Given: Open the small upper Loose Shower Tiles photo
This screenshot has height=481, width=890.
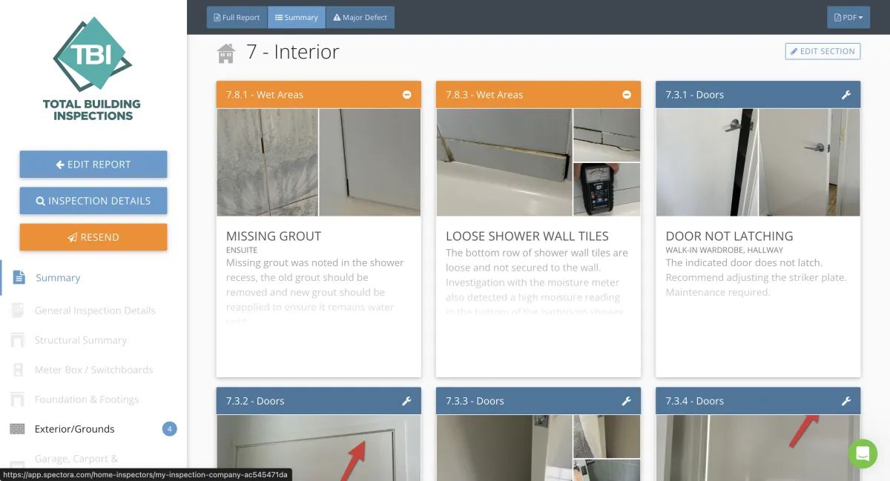Looking at the screenshot, I should pyautogui.click(x=607, y=135).
